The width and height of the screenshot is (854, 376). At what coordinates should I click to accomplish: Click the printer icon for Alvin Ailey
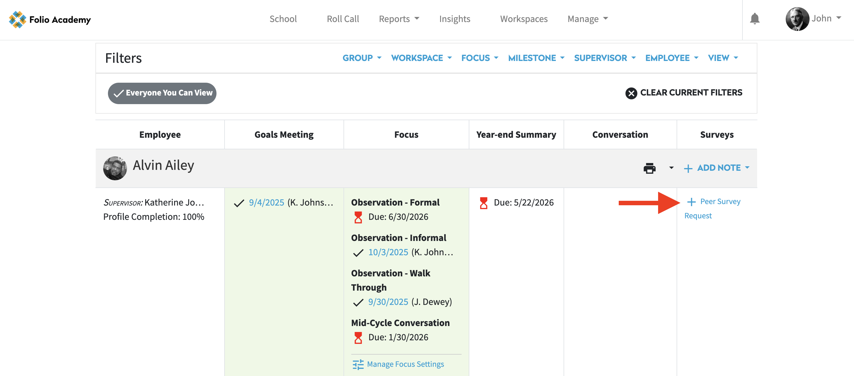pos(649,168)
